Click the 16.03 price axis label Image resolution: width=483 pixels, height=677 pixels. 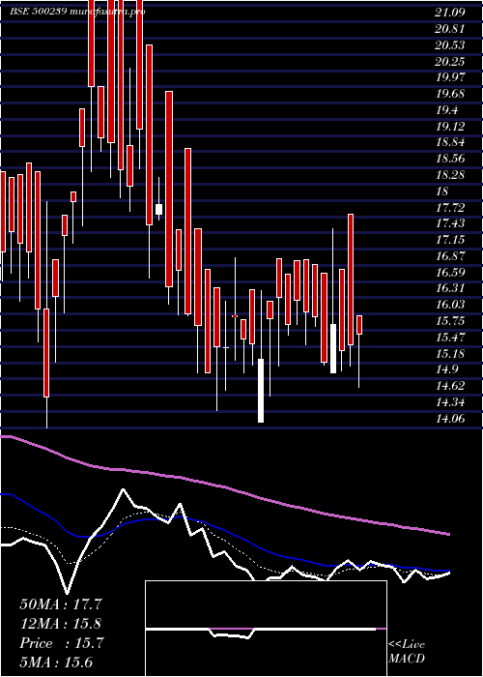(x=450, y=305)
